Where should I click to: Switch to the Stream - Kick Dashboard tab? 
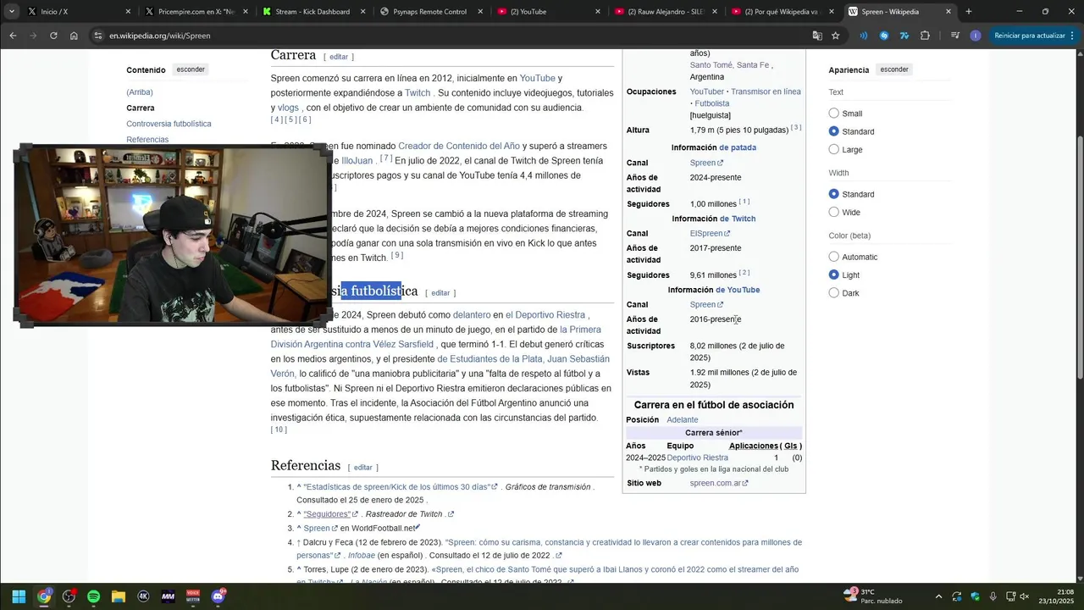click(x=314, y=12)
